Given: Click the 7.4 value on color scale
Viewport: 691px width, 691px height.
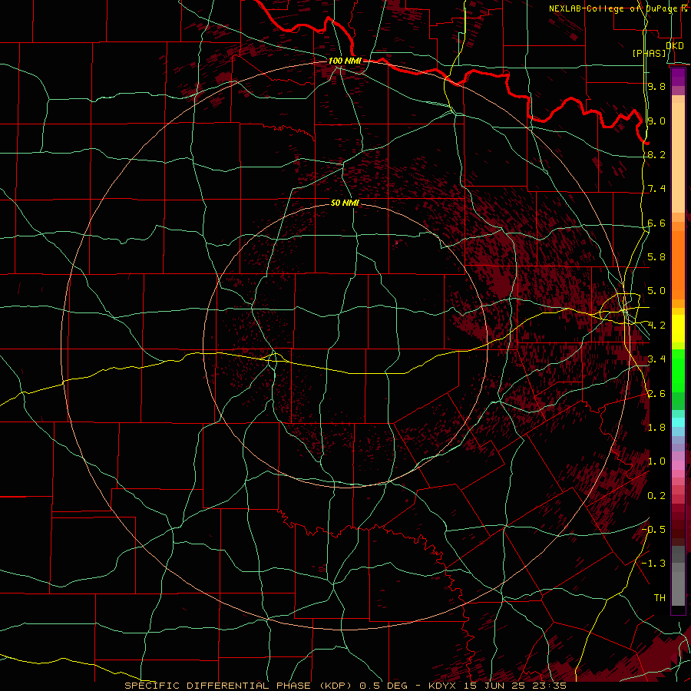Looking at the screenshot, I should coord(656,189).
